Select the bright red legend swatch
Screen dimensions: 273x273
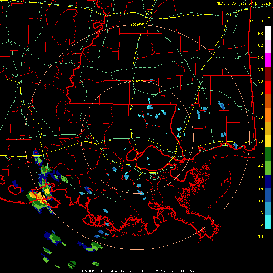pos(268,87)
